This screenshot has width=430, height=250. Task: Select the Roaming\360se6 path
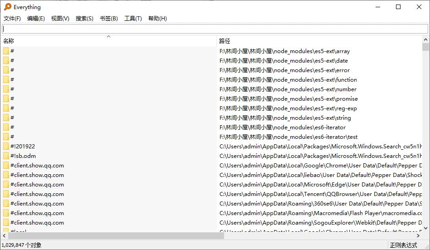(321, 204)
